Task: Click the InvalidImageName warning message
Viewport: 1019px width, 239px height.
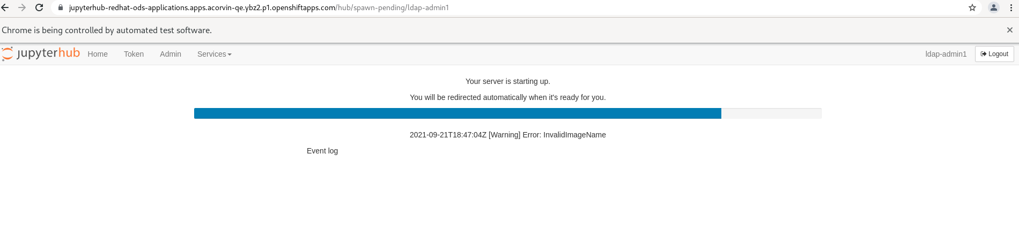Action: [508, 135]
